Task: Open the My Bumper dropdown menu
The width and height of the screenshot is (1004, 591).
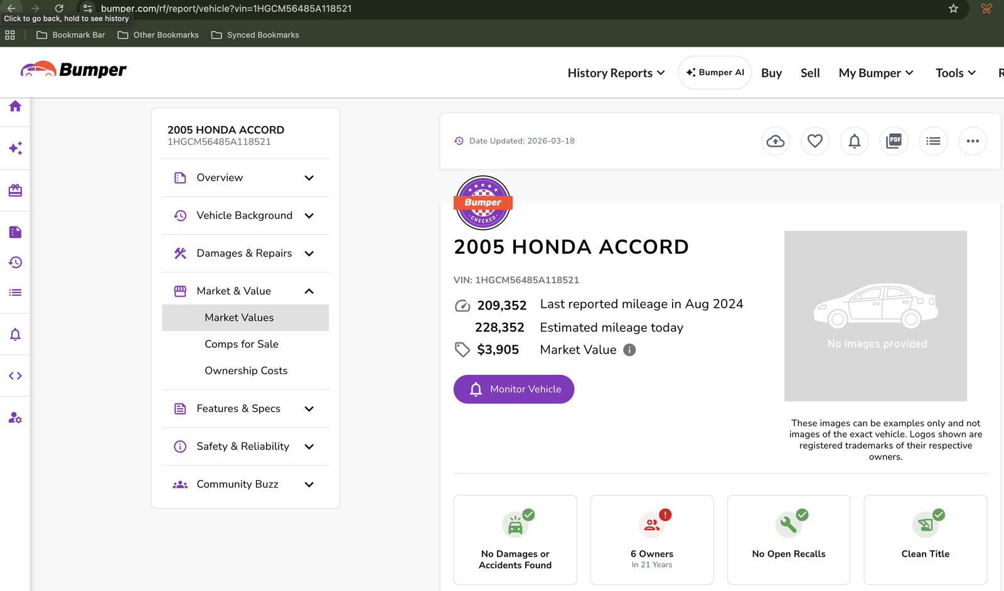Action: coord(875,73)
